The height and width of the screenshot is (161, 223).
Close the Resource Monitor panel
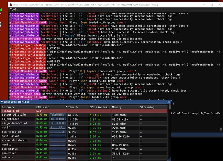[169, 102]
